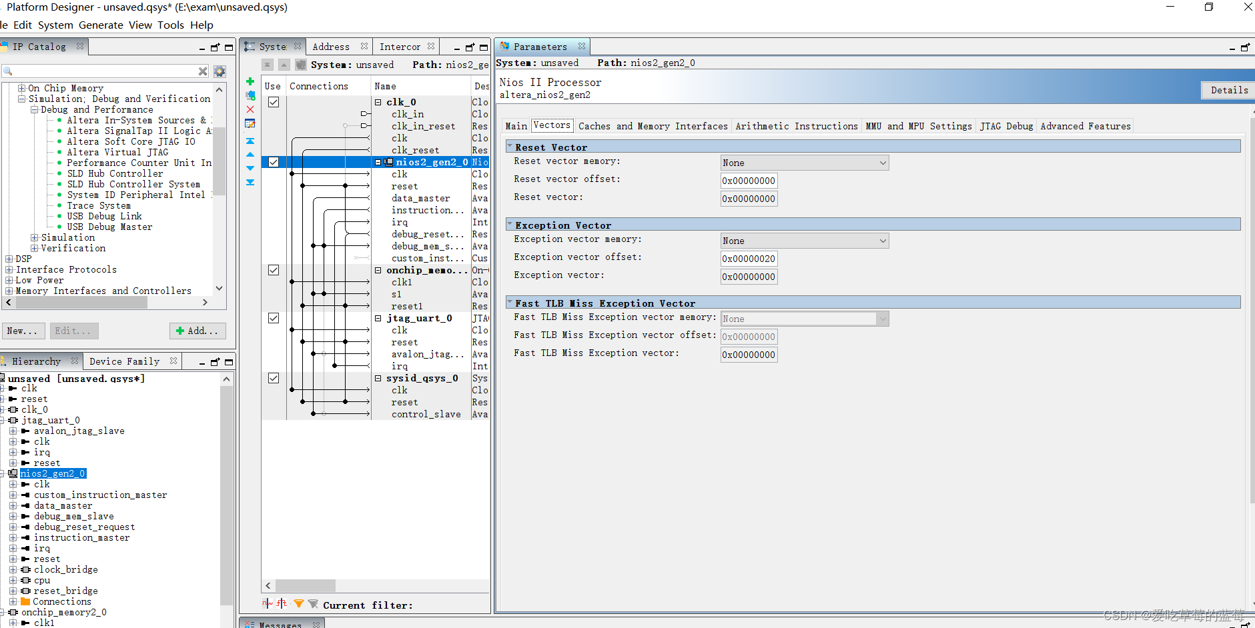Click the move to top blue arrow icon

(x=250, y=141)
